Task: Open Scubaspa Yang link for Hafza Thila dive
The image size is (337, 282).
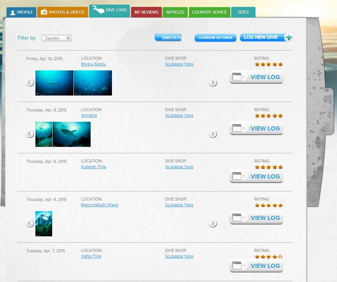Action: click(179, 256)
